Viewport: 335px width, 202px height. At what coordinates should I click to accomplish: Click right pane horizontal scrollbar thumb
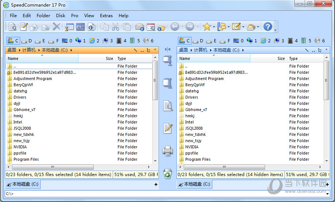tap(224, 167)
